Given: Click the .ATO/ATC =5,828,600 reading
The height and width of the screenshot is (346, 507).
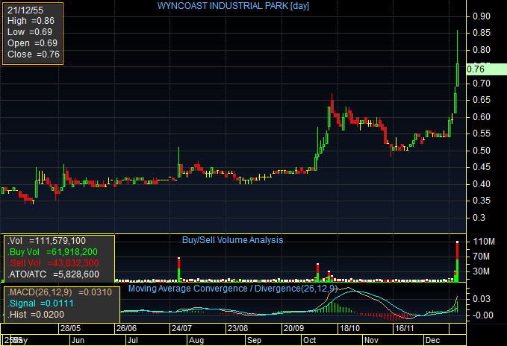Looking at the screenshot, I should click(x=54, y=274).
